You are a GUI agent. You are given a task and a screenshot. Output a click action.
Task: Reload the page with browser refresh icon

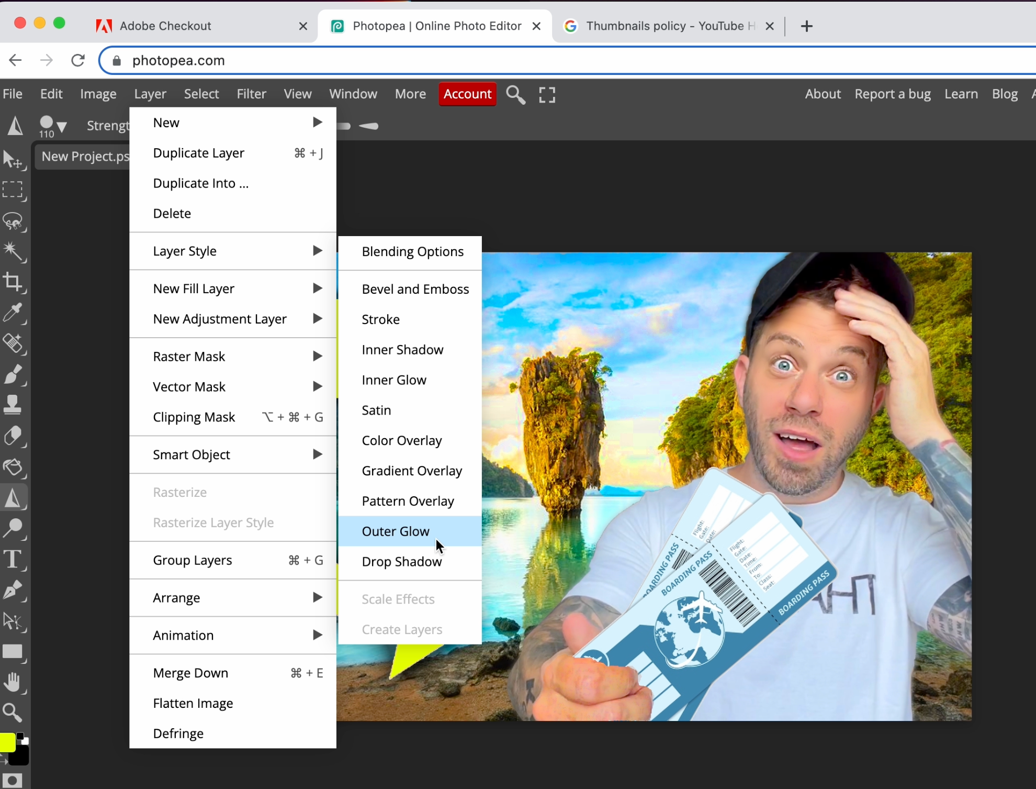tap(78, 61)
